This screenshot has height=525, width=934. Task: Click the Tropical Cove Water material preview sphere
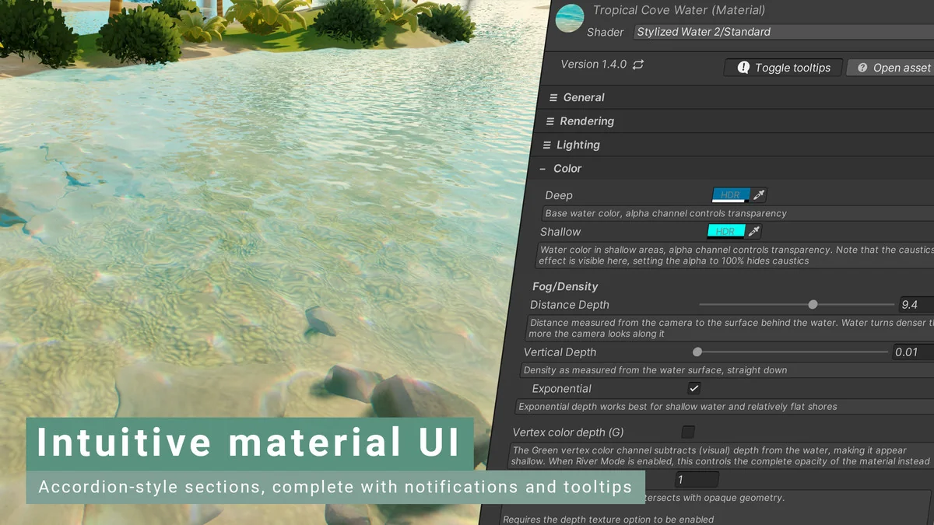click(571, 19)
